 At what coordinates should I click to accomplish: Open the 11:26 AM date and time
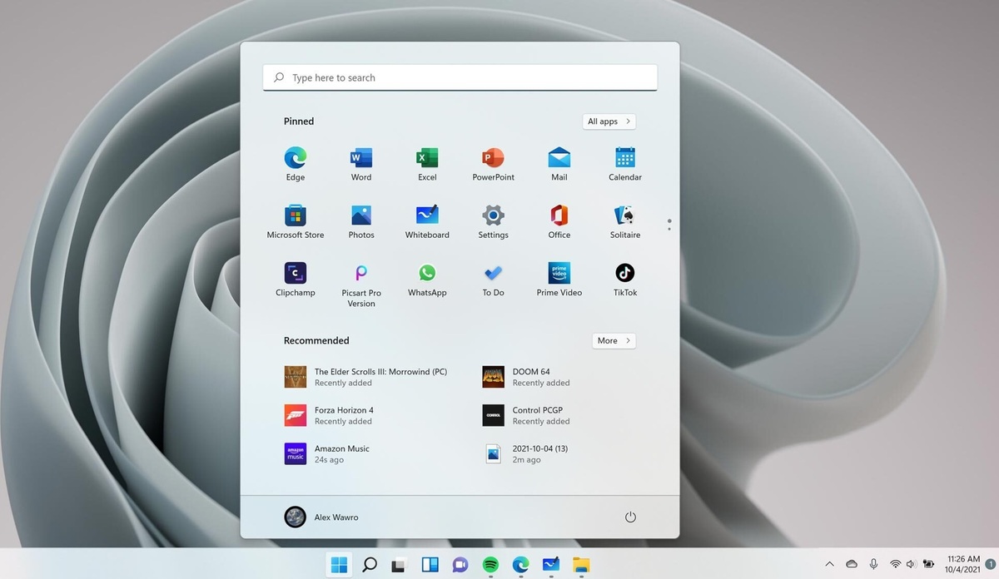point(963,565)
